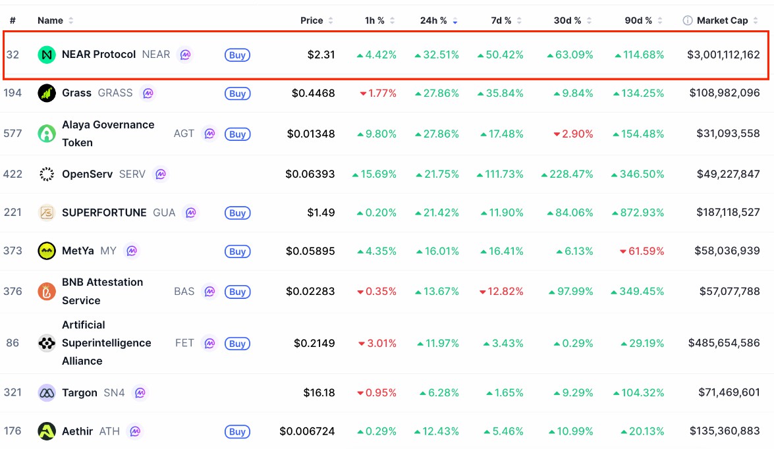Screen dimensions: 774x449
Task: Sort by the 7d % header
Action: click(506, 20)
